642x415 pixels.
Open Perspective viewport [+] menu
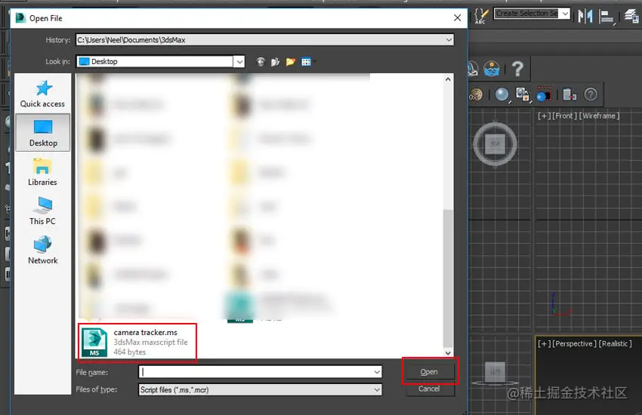pos(544,344)
